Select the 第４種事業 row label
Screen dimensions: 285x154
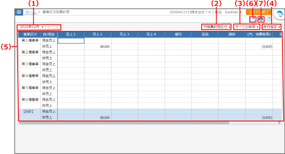tap(30, 76)
